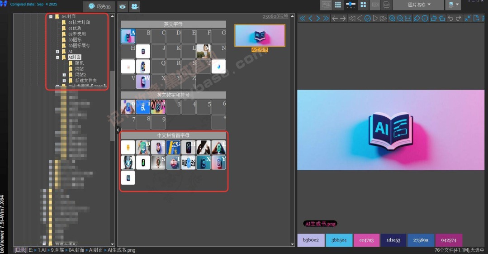Screen dimensions: 488x254
Task: Undo with the curved left arrow
Action: click(450, 19)
